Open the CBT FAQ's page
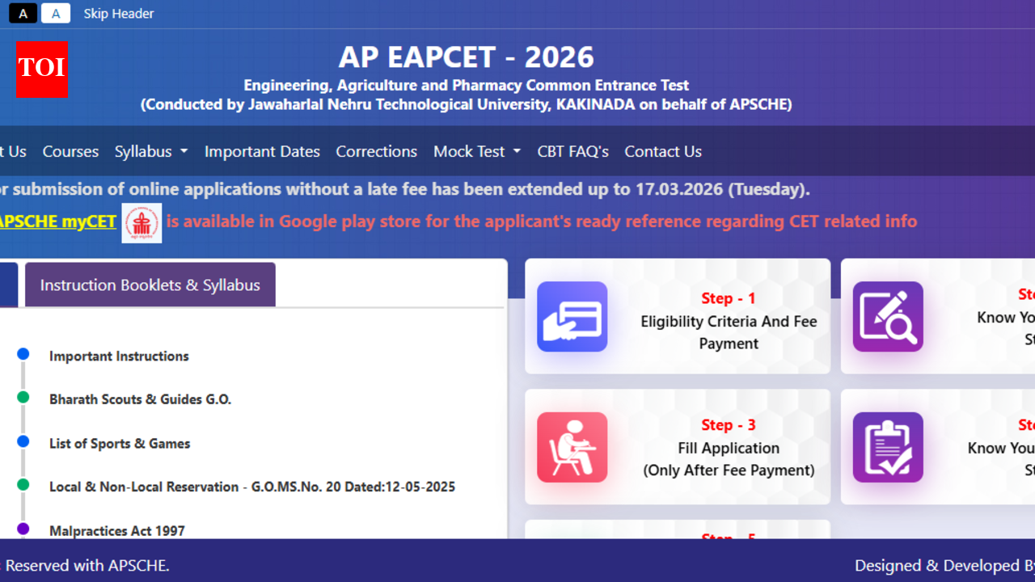The height and width of the screenshot is (582, 1035). point(572,151)
